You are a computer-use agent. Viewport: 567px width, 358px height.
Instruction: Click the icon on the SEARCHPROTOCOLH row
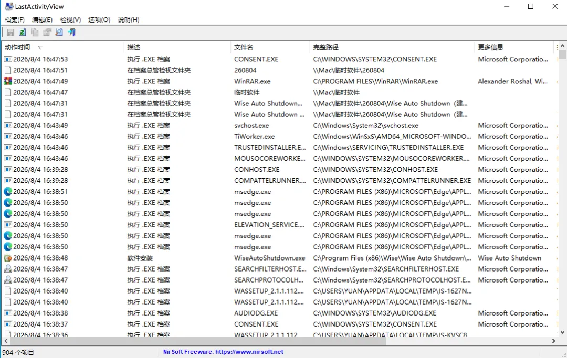pyautogui.click(x=7, y=280)
